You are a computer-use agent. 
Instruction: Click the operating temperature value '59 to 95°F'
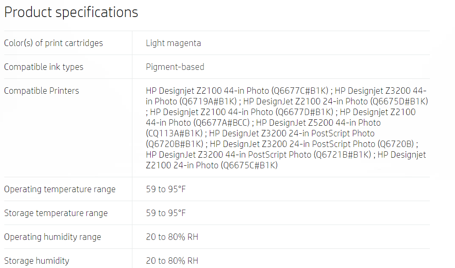pos(166,189)
